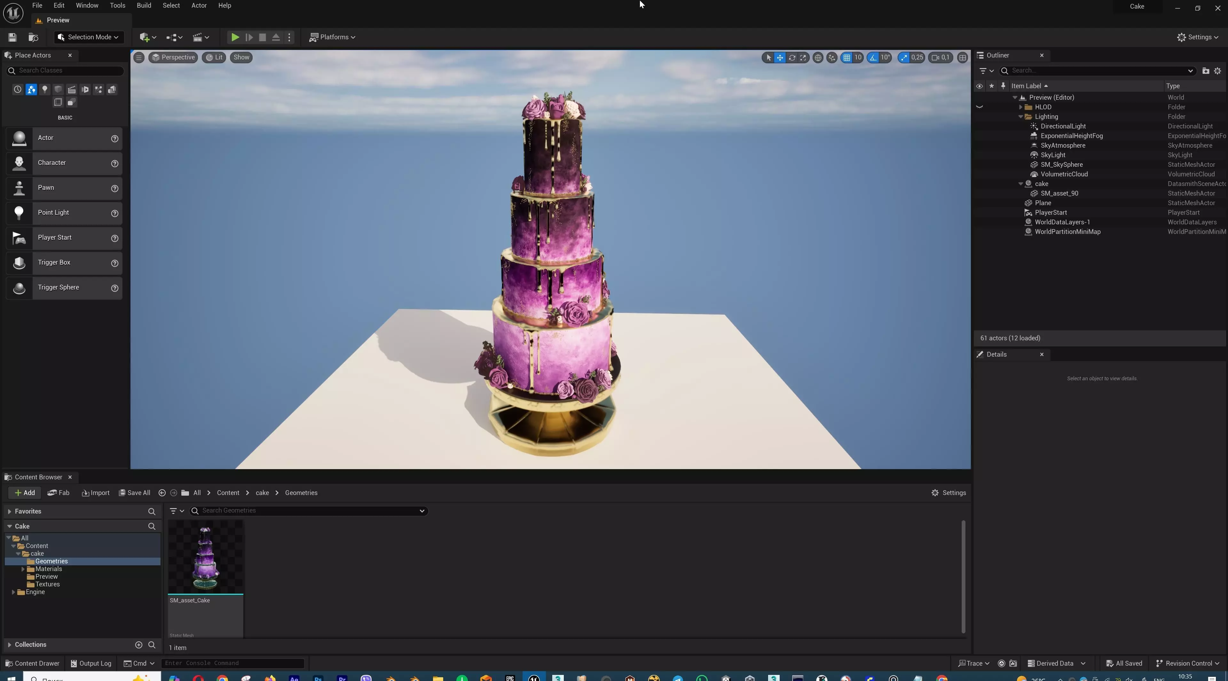Click the viewport Show button
1228x681 pixels.
click(x=241, y=58)
